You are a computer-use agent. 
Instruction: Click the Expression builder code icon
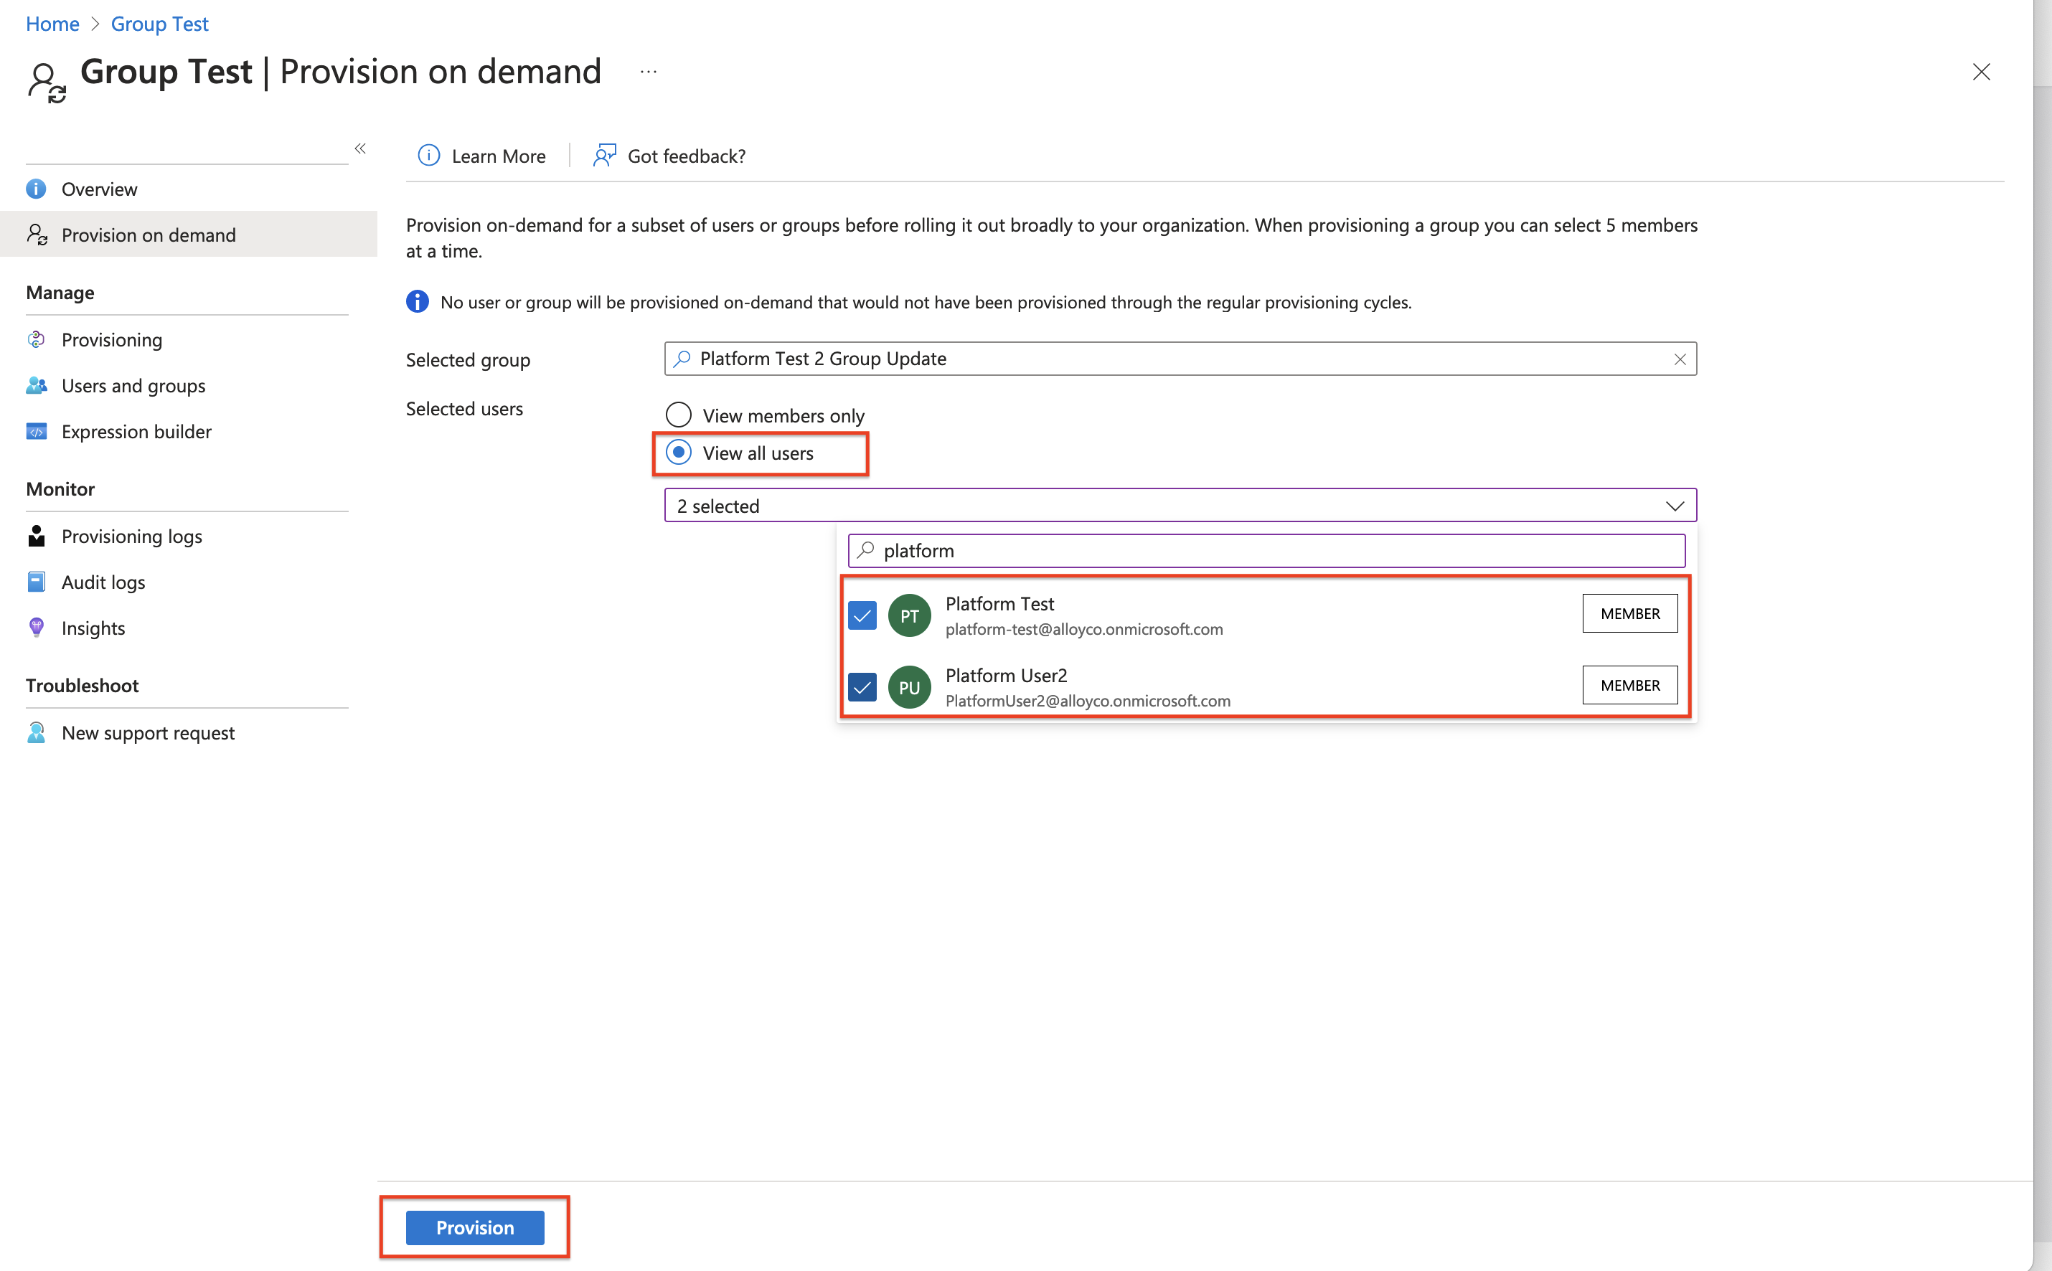pos(36,432)
